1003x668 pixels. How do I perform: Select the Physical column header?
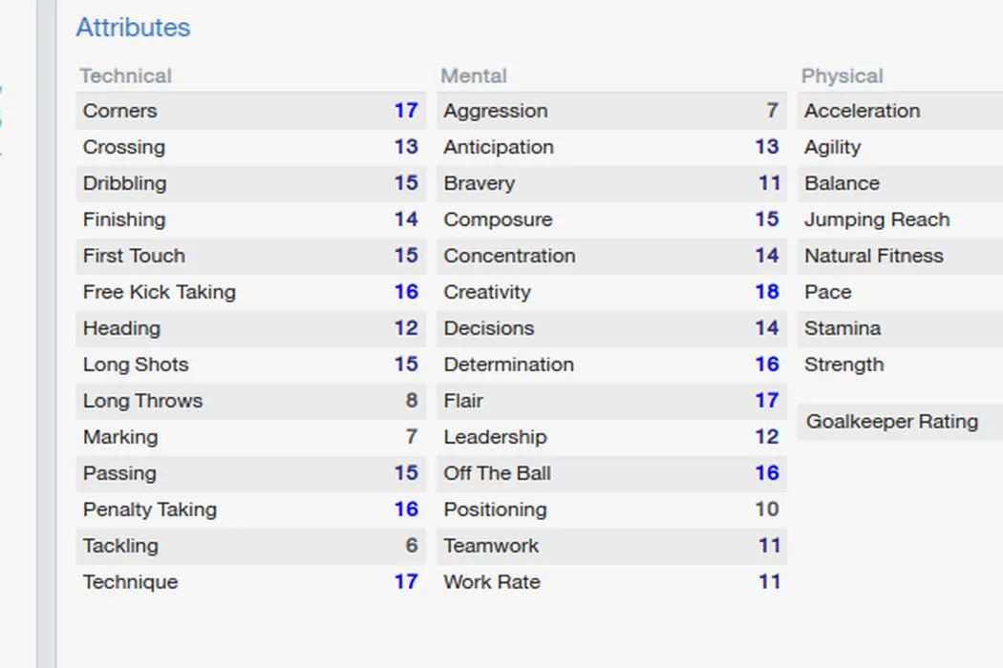click(842, 76)
